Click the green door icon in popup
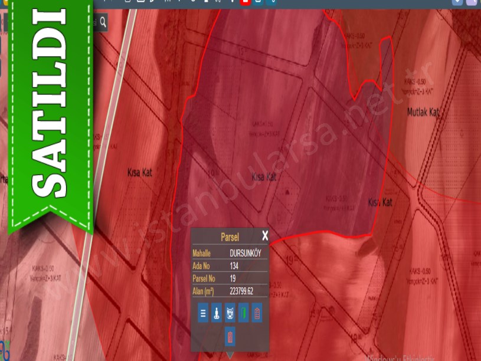The image size is (481, 361). coord(244,313)
